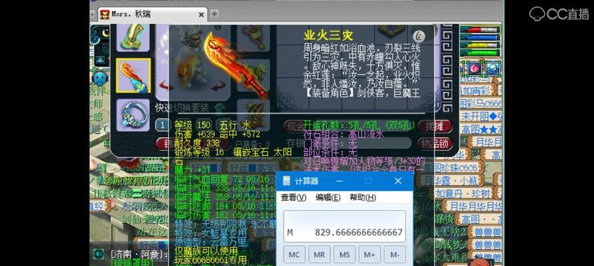Click the green experience bar

pyautogui.click(x=481, y=53)
